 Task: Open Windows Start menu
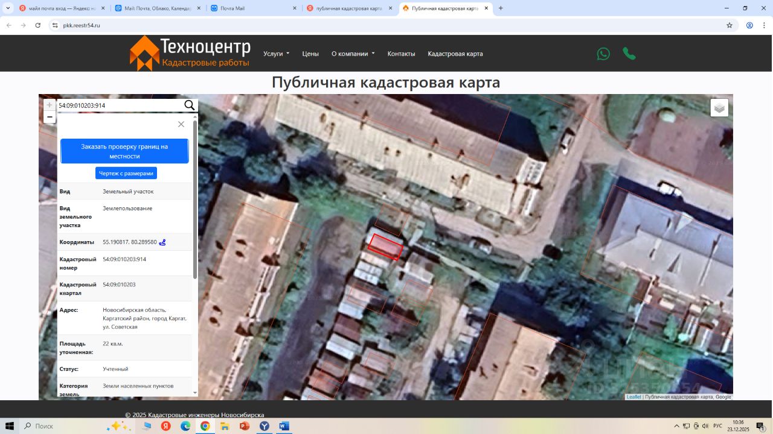(x=10, y=426)
